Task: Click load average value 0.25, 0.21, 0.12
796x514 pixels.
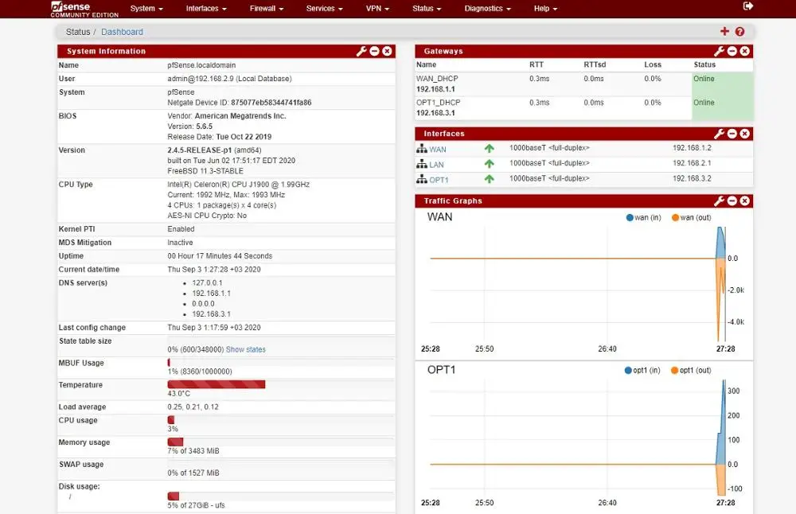Action: [x=193, y=407]
